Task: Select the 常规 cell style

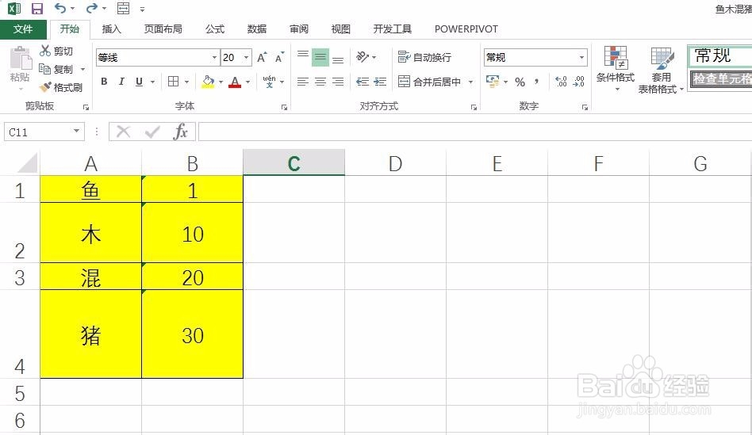Action: [x=719, y=55]
